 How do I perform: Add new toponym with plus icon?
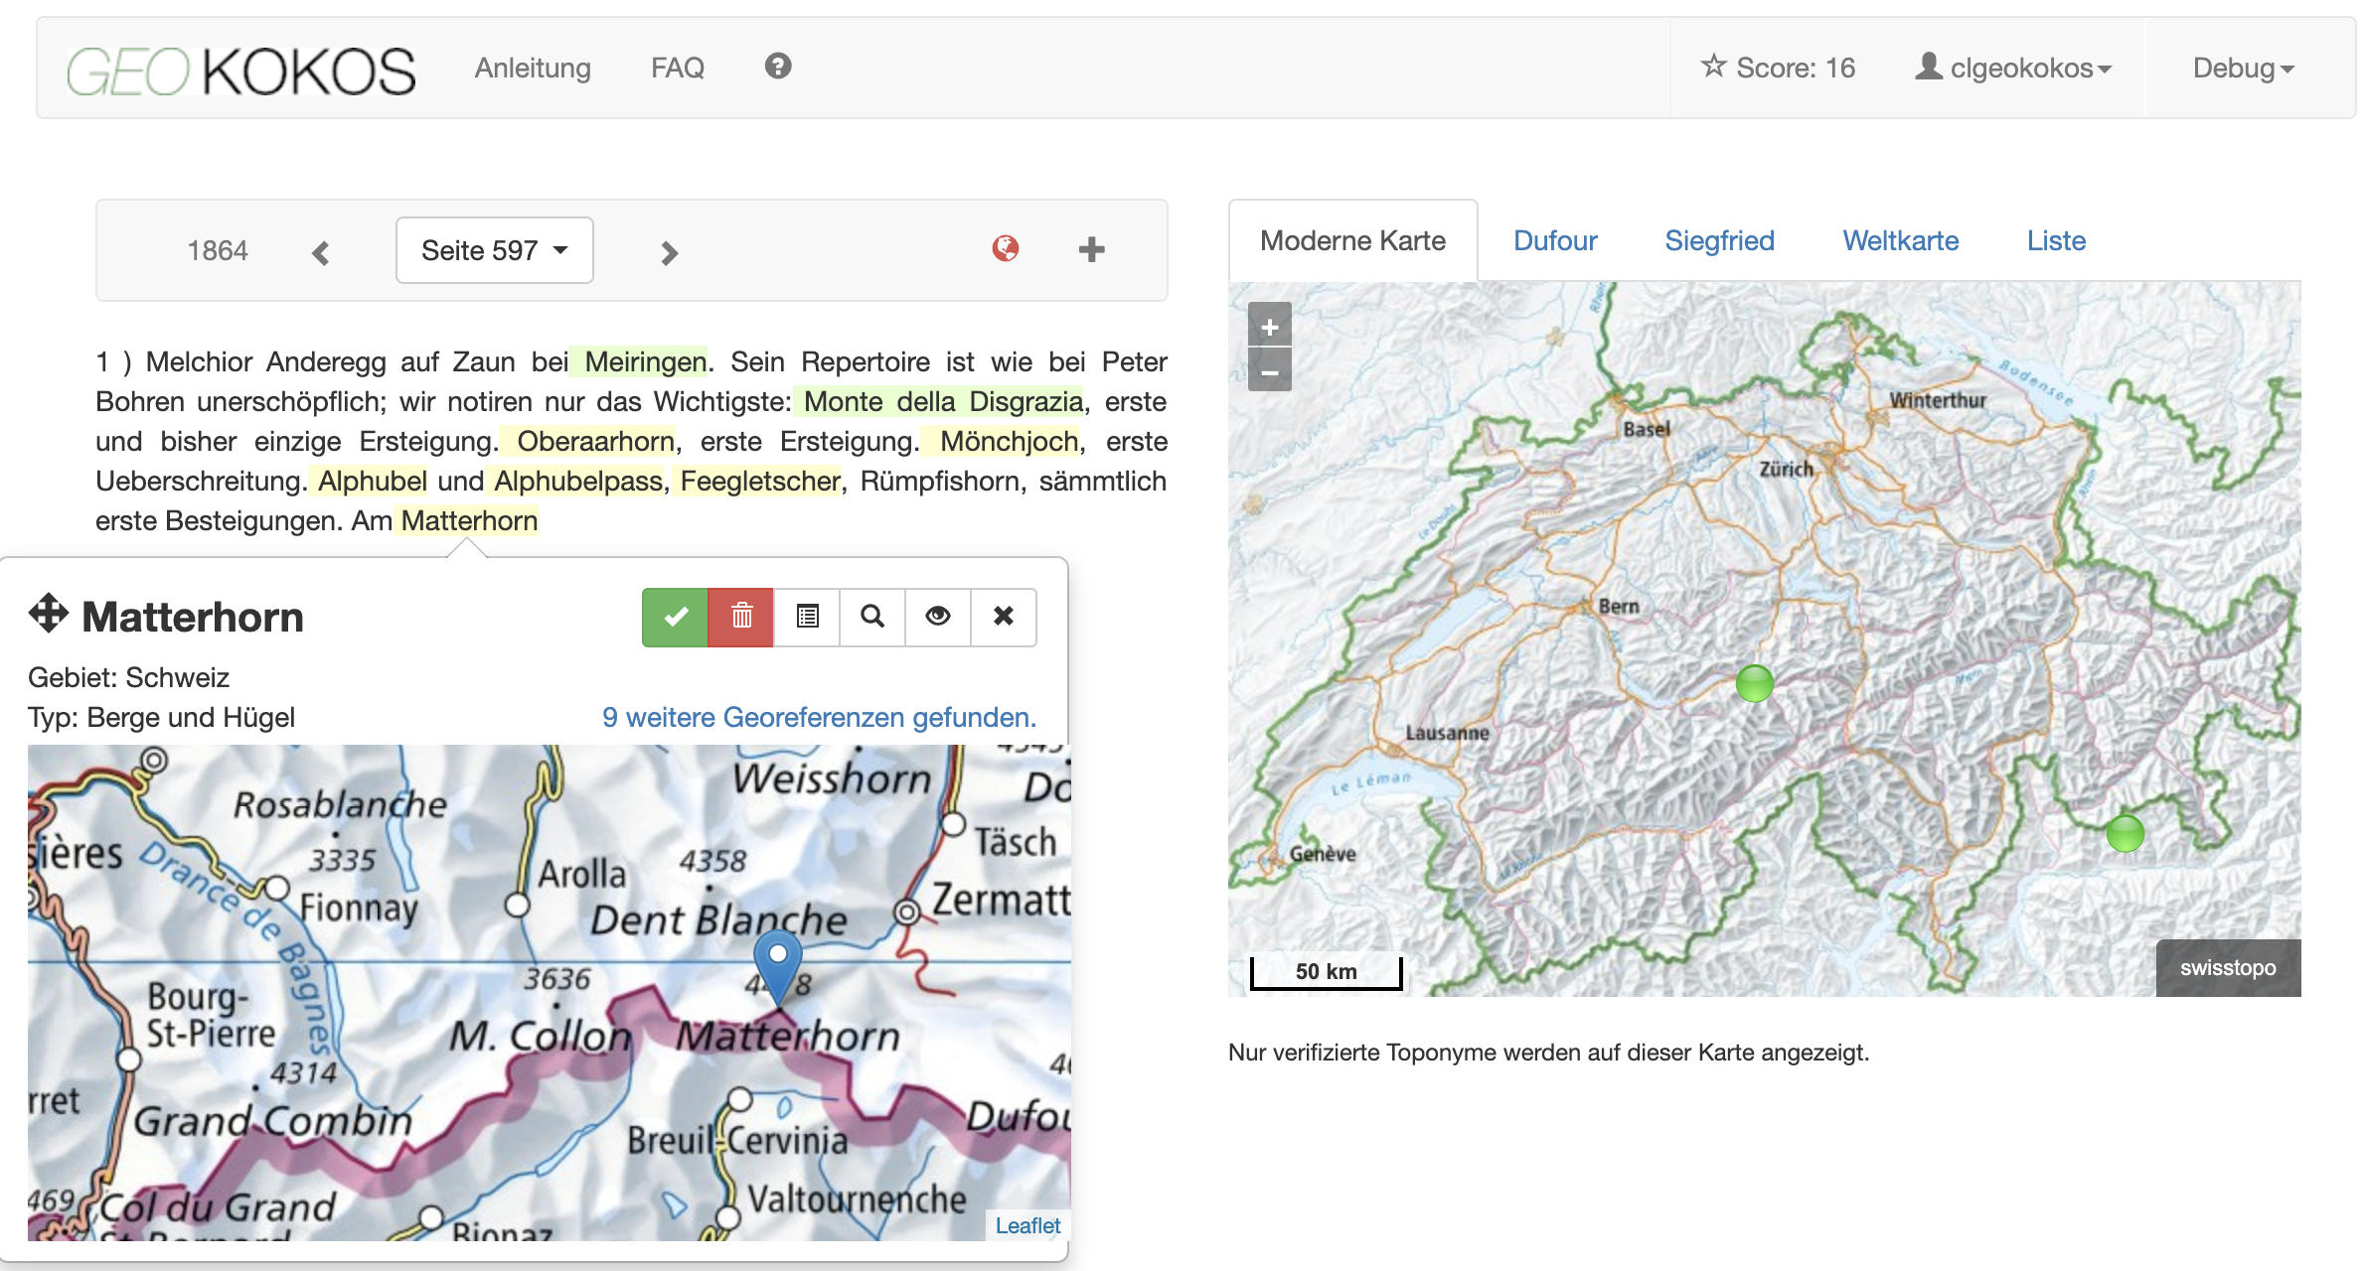1092,249
